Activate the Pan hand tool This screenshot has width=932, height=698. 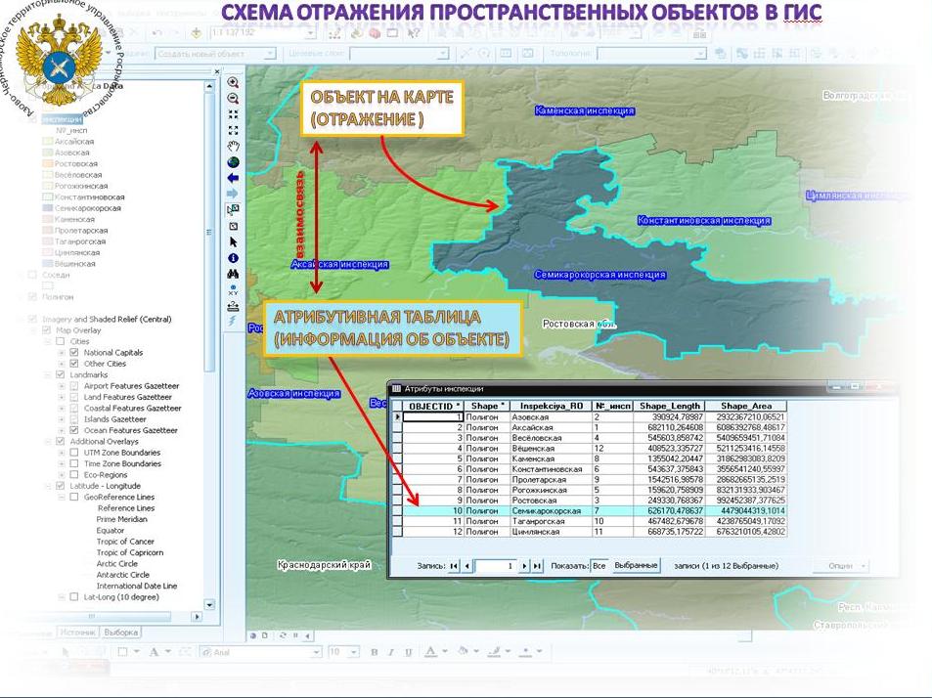233,146
